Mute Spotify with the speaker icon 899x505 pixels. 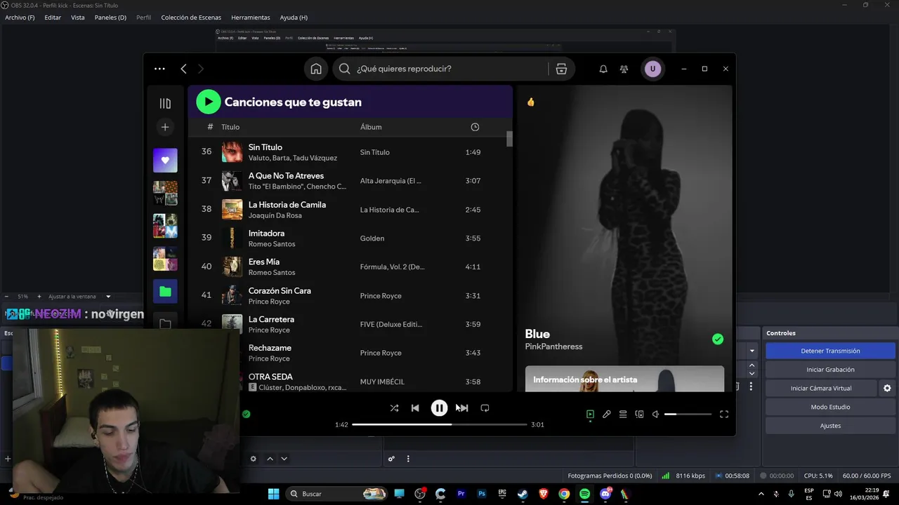pos(655,415)
